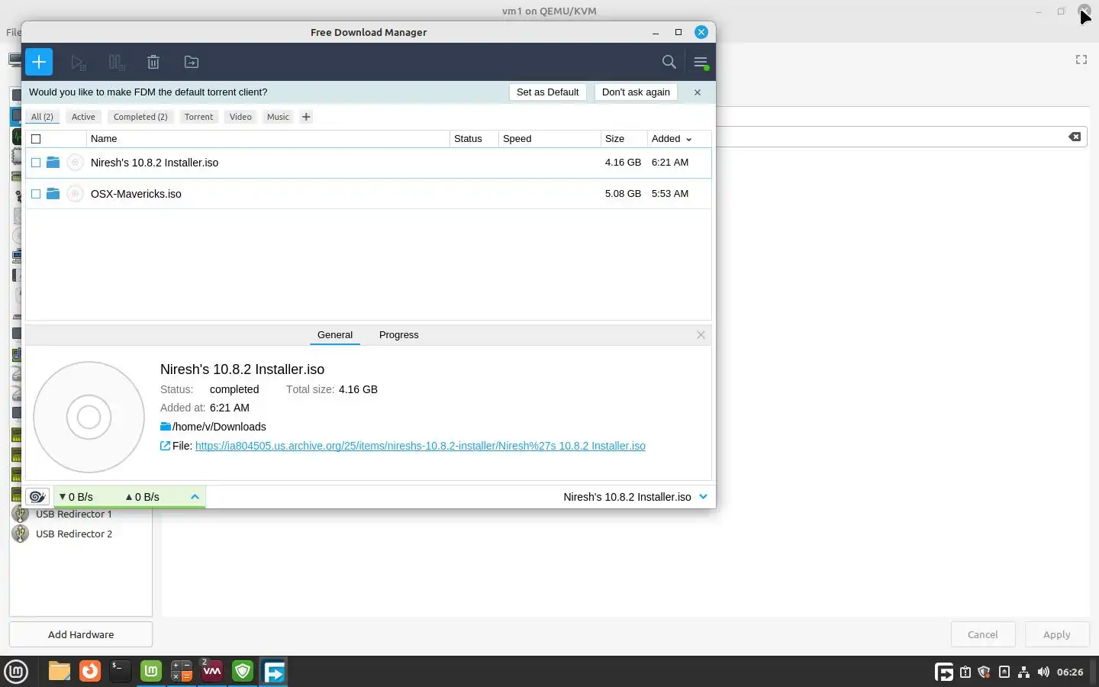
Task: Click Free Download Manager taskbar button
Action: [x=274, y=671]
